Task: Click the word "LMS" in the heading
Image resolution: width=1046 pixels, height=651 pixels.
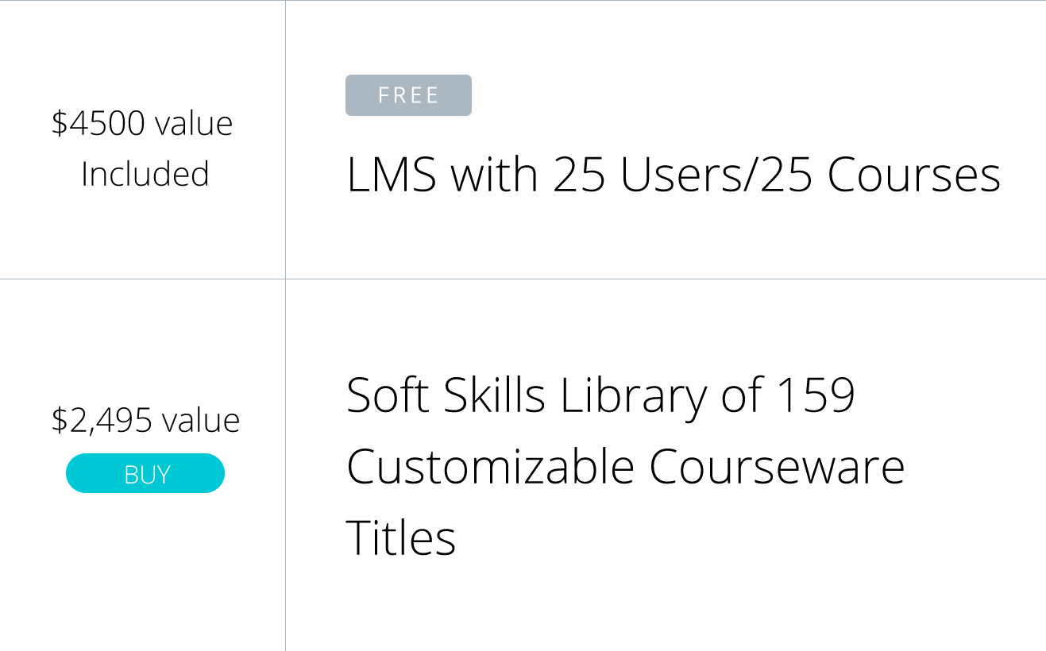Action: [392, 175]
